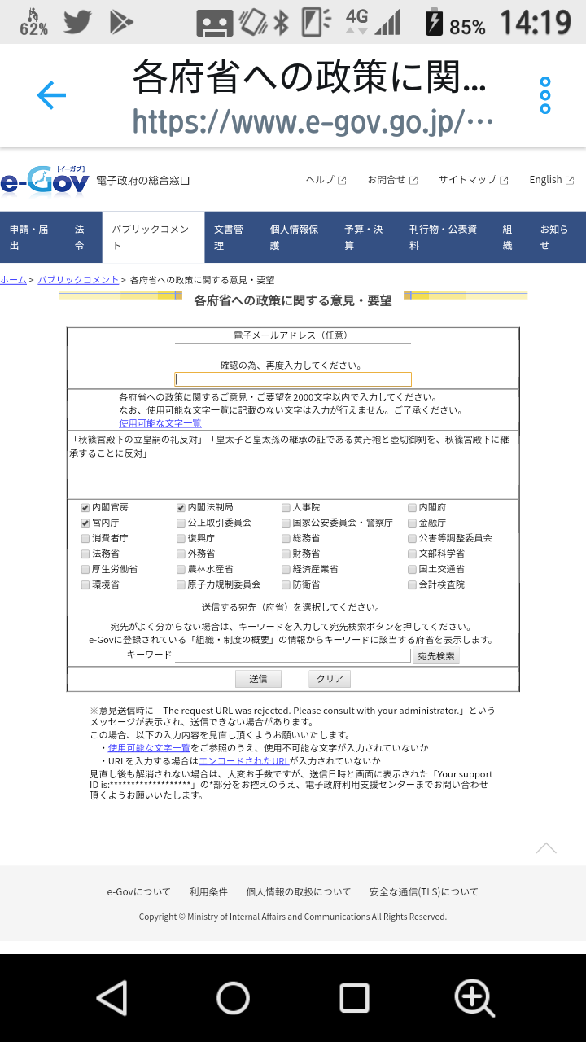This screenshot has height=1042, width=586.
Task: Tap Android recent apps square button
Action: click(x=354, y=997)
